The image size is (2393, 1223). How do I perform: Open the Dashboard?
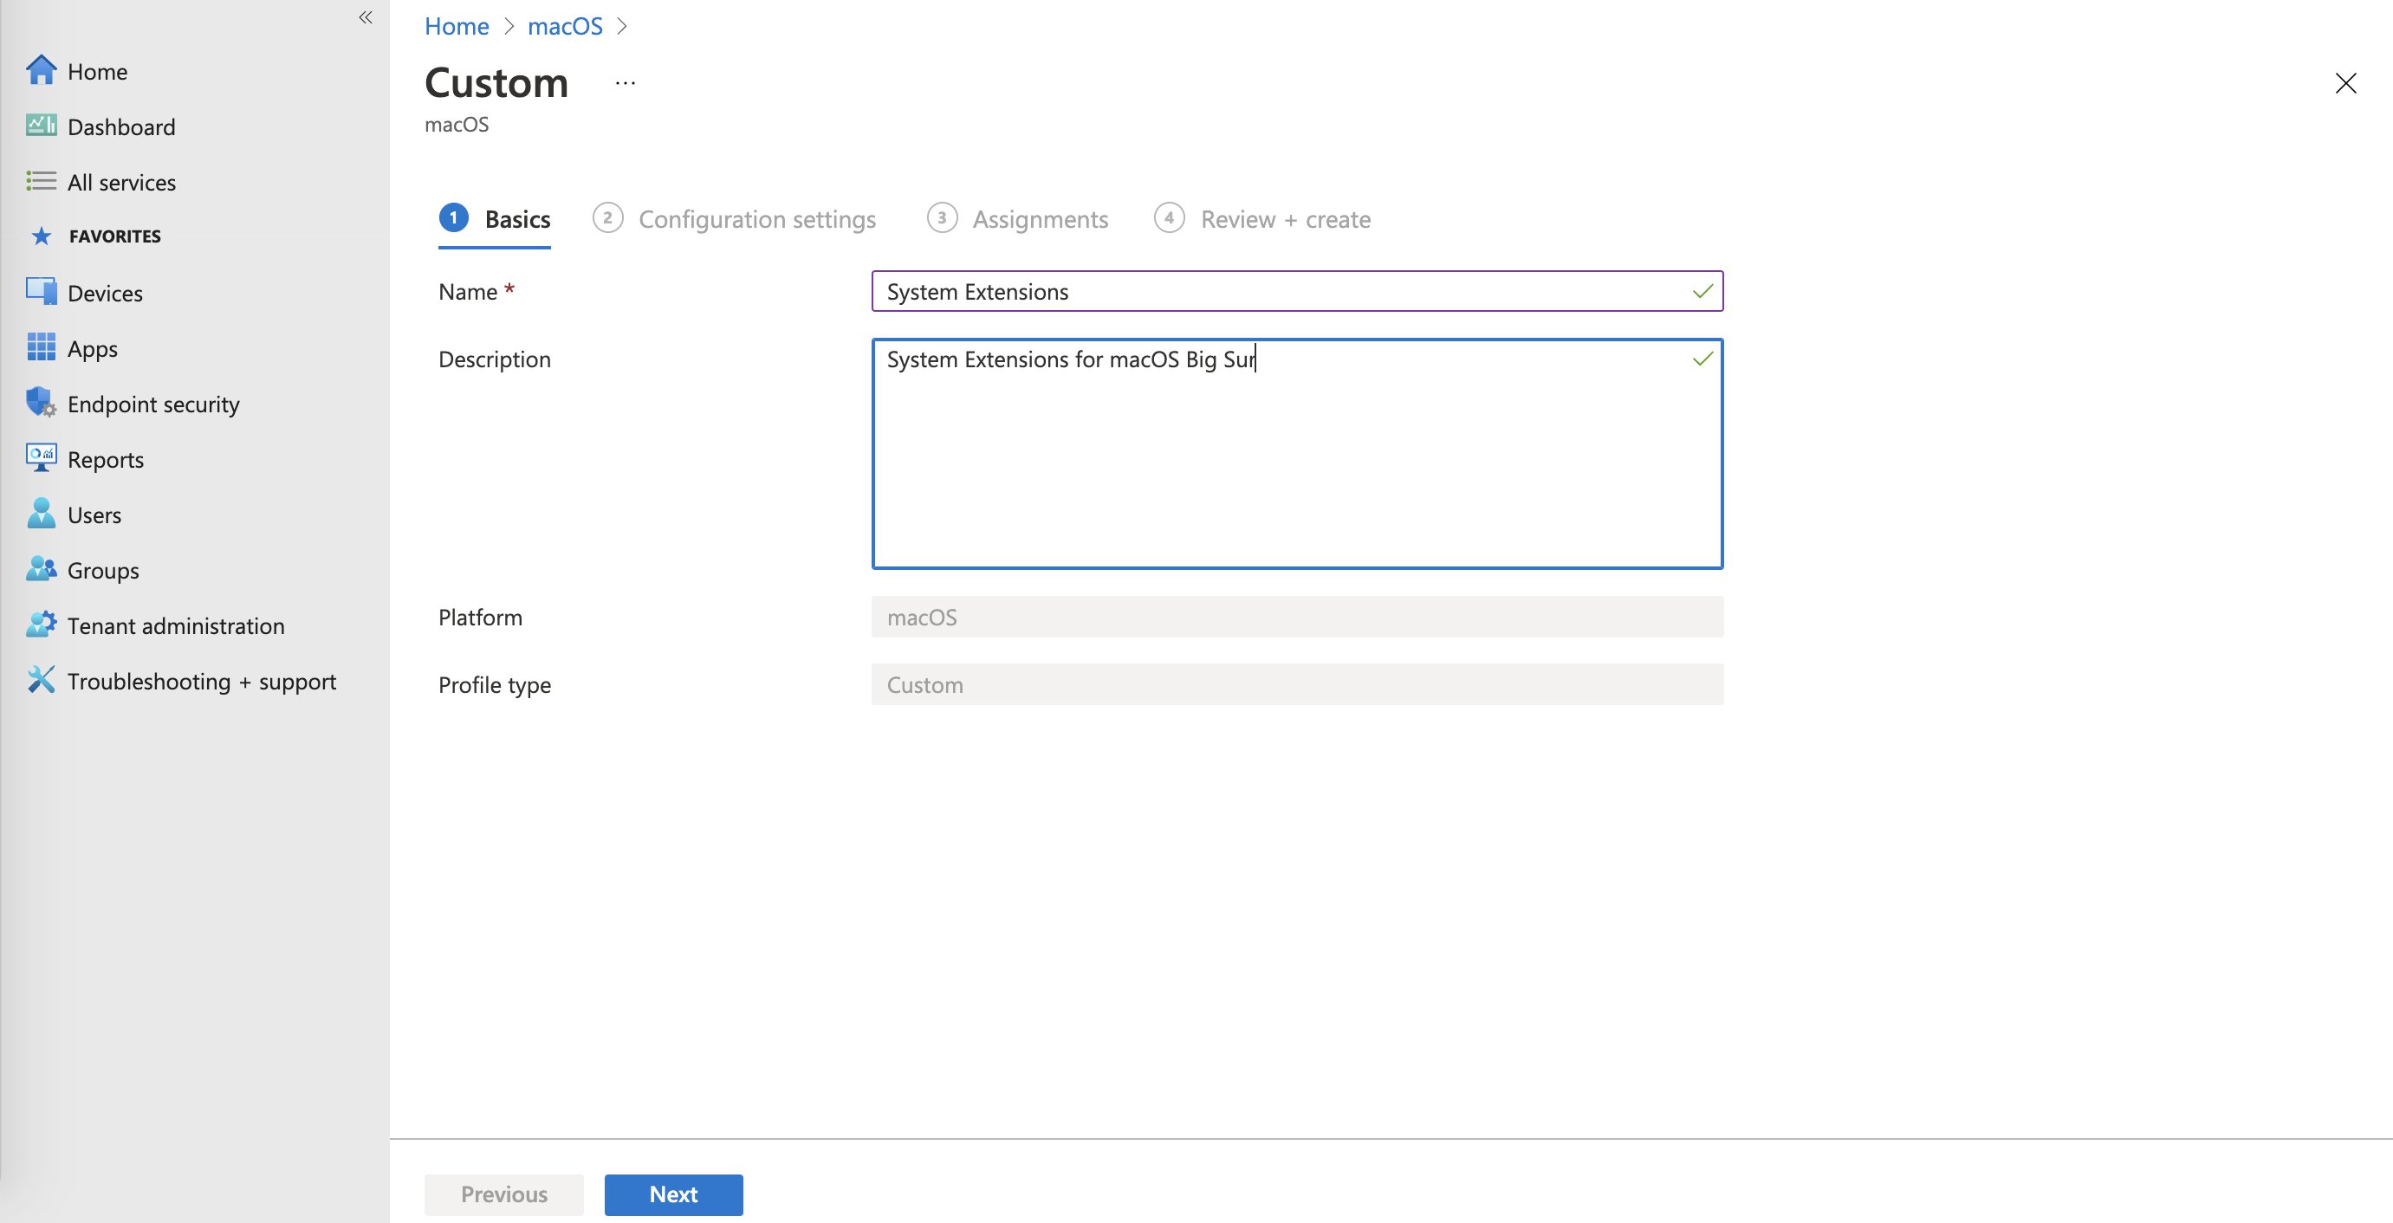120,126
